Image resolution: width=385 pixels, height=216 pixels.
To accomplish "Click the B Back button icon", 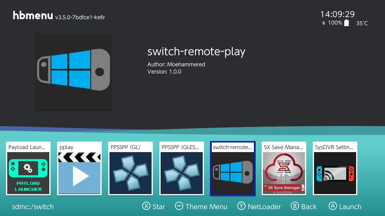I will 295,206.
